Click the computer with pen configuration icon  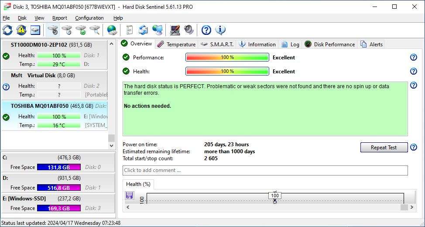point(175,30)
